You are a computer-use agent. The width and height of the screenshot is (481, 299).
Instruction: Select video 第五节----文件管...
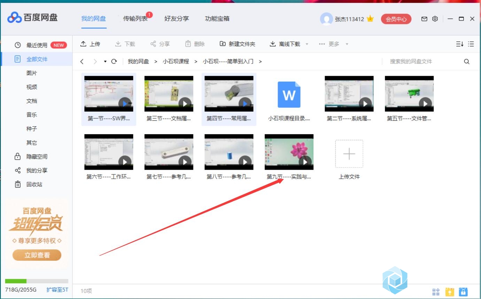pyautogui.click(x=409, y=99)
